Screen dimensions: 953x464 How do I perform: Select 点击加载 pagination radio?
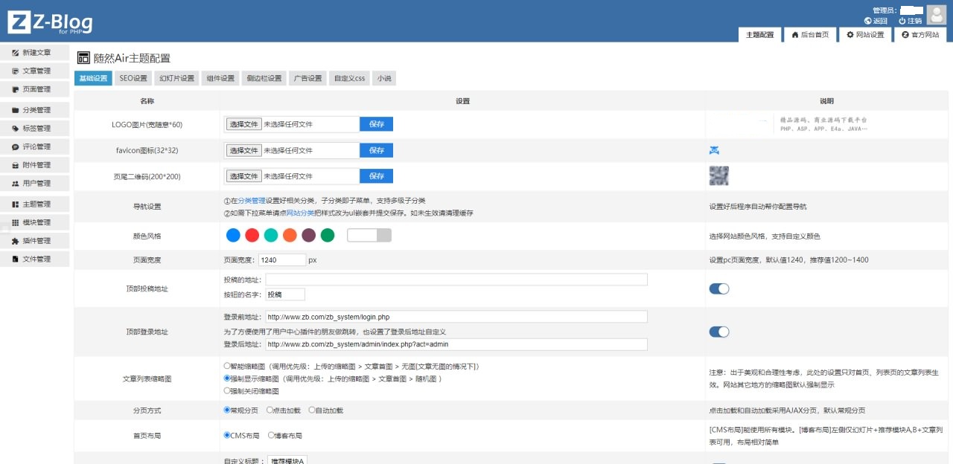pos(270,410)
